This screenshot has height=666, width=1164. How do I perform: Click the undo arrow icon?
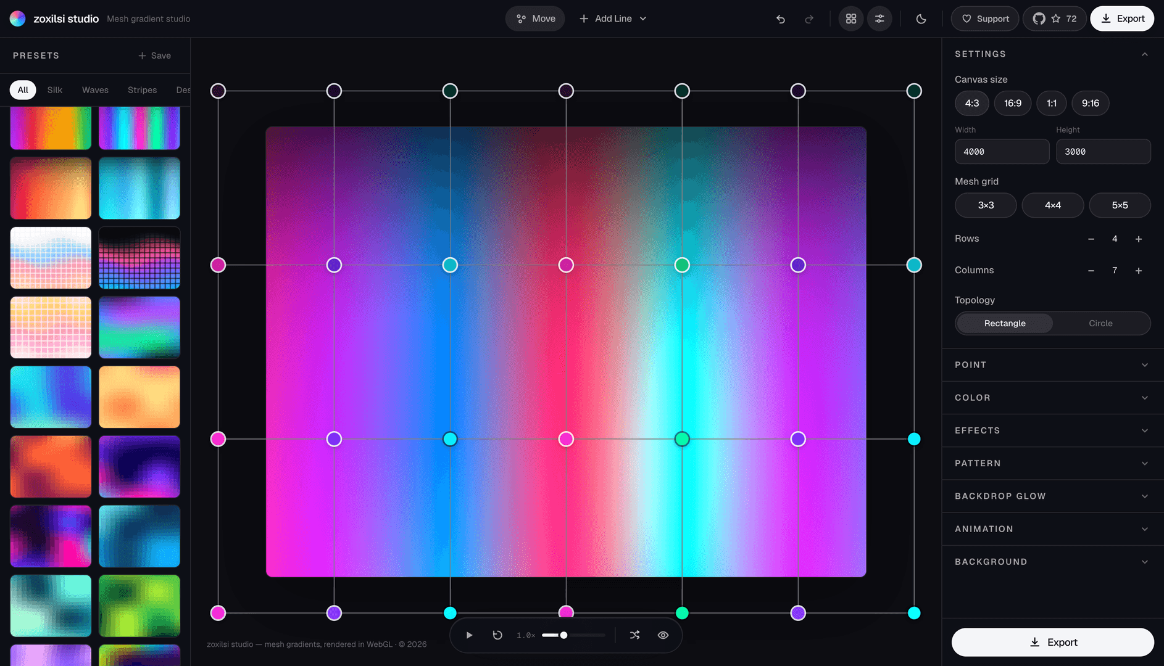[781, 19]
